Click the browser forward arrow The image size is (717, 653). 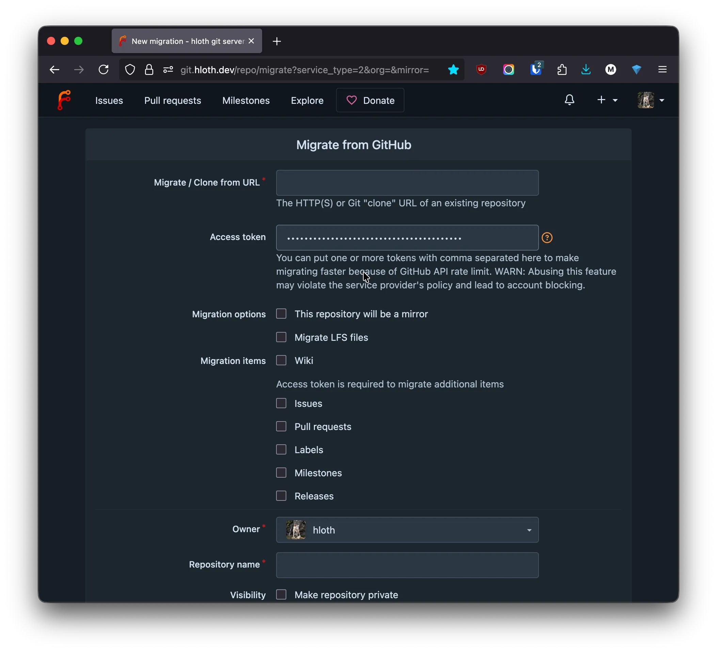pos(79,70)
